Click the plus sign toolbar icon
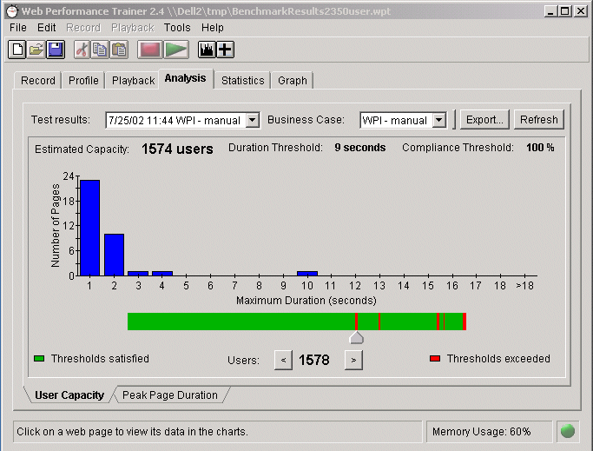 [225, 50]
